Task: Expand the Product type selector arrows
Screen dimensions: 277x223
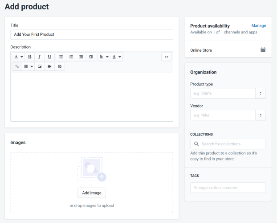Action: [261, 93]
